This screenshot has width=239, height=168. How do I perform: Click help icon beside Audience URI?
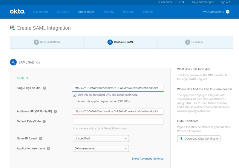click(56, 112)
